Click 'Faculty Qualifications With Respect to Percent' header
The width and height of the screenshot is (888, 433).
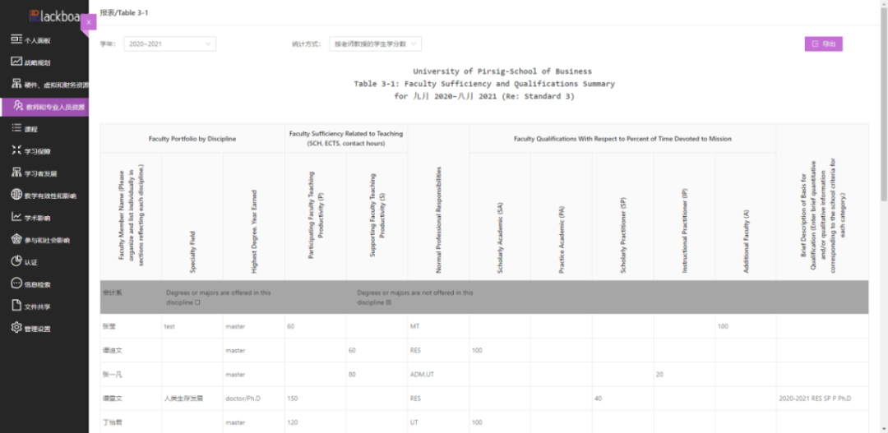tap(622, 138)
